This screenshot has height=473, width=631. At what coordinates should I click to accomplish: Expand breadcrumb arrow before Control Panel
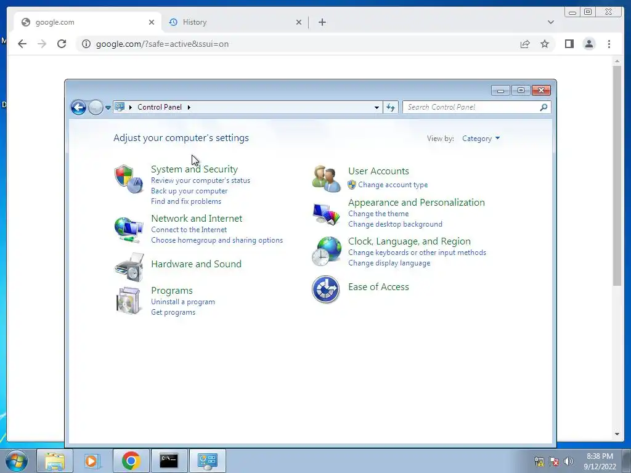(131, 107)
